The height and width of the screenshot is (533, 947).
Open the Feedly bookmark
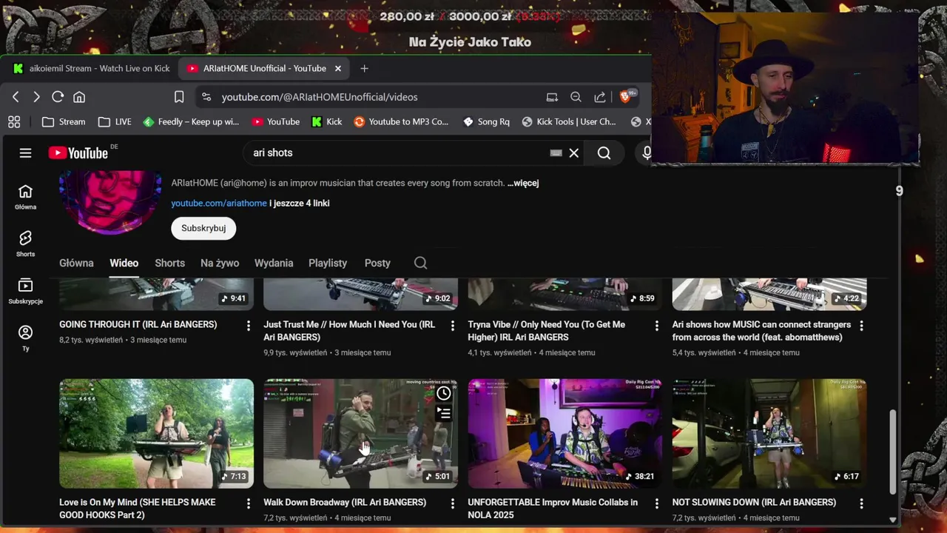pyautogui.click(x=191, y=121)
